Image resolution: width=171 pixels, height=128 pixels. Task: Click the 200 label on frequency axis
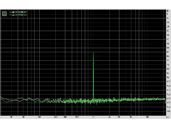click(x=56, y=117)
